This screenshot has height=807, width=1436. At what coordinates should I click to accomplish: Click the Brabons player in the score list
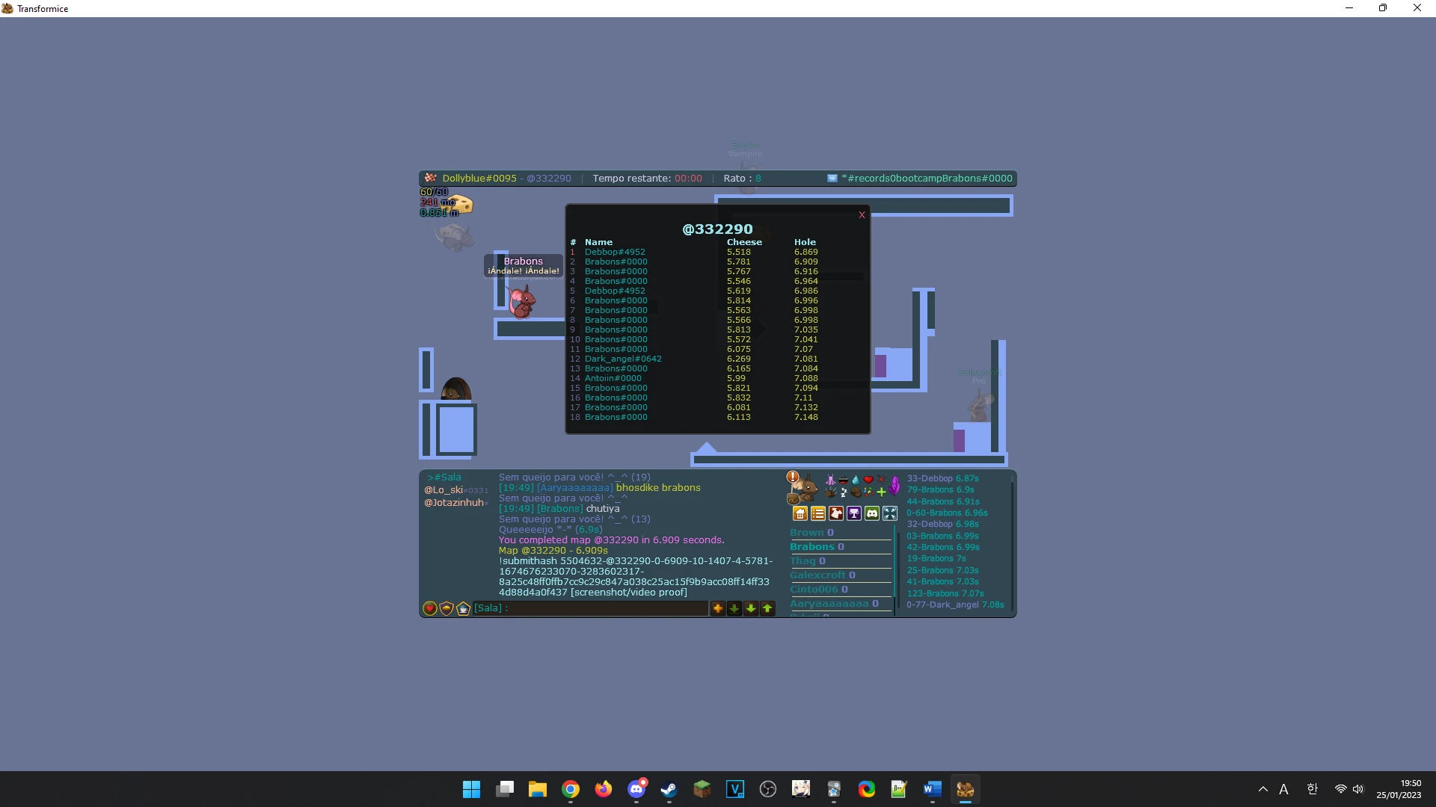[x=817, y=547]
